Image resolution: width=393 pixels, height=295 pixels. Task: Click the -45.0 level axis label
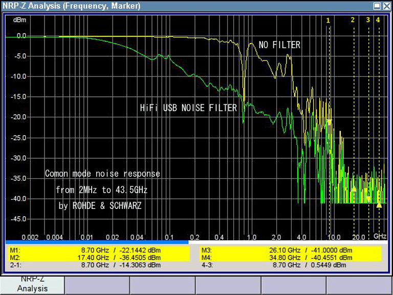click(x=19, y=219)
